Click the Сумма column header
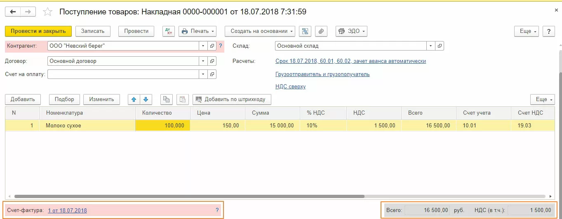Viewport: 562px width, 219px height. [x=273, y=113]
